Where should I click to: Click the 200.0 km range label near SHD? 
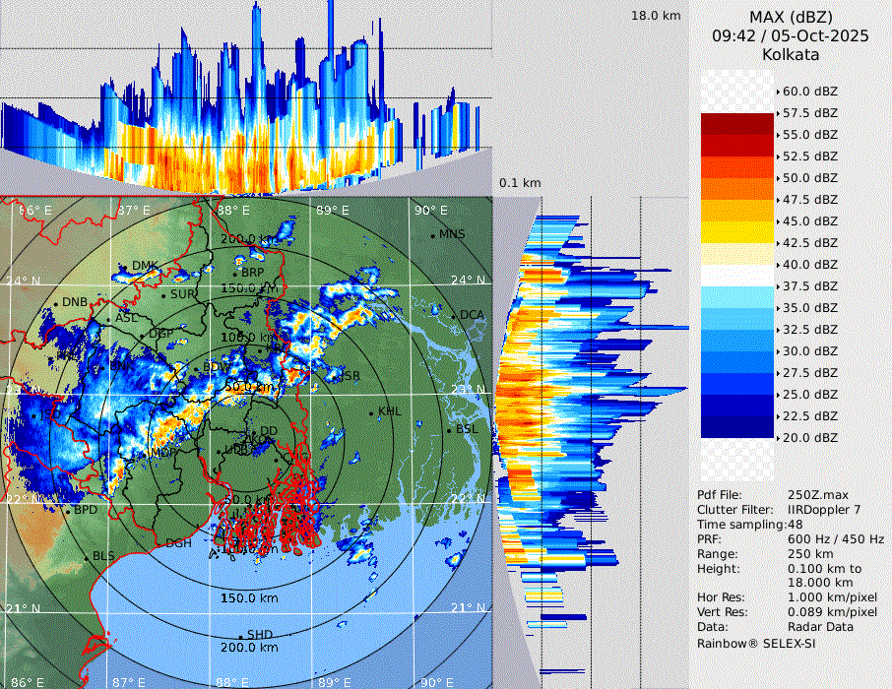coord(248,648)
